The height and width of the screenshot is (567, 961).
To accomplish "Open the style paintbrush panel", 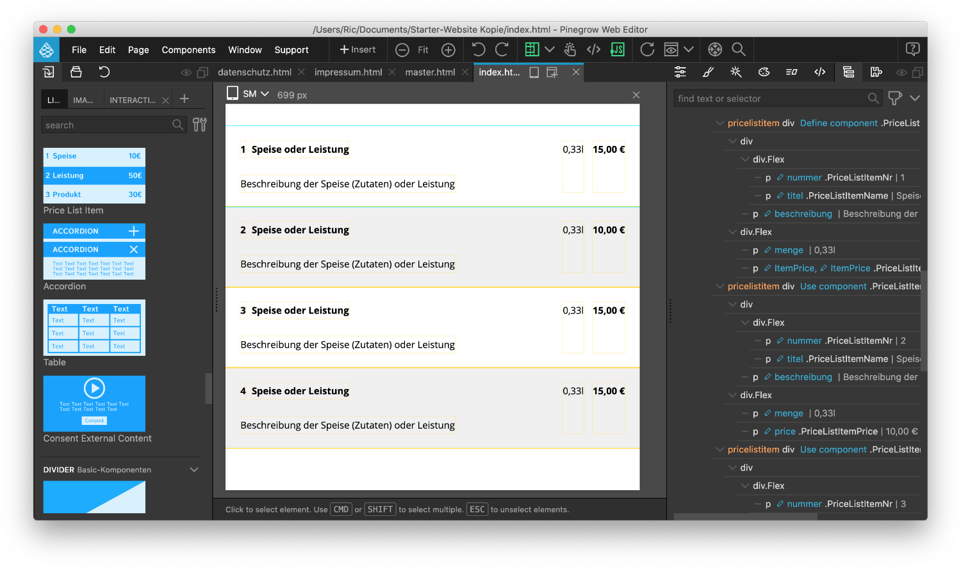I will coord(708,72).
